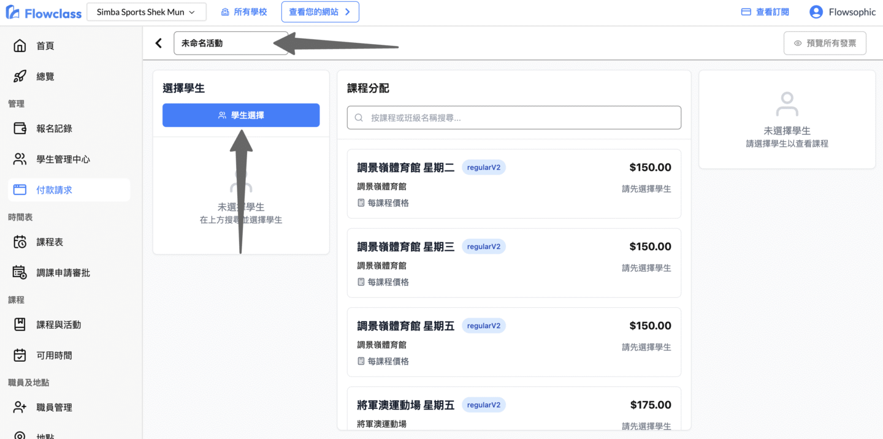This screenshot has width=883, height=439.
Task: Click the add-person icon for 職員管理
Action: 20,408
